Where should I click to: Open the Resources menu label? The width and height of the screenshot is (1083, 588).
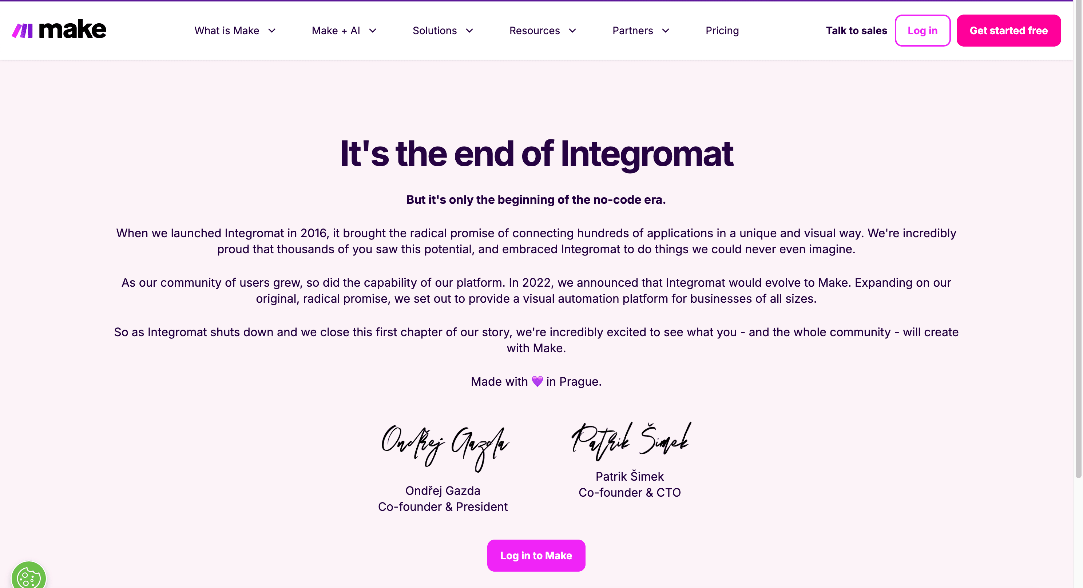(534, 31)
